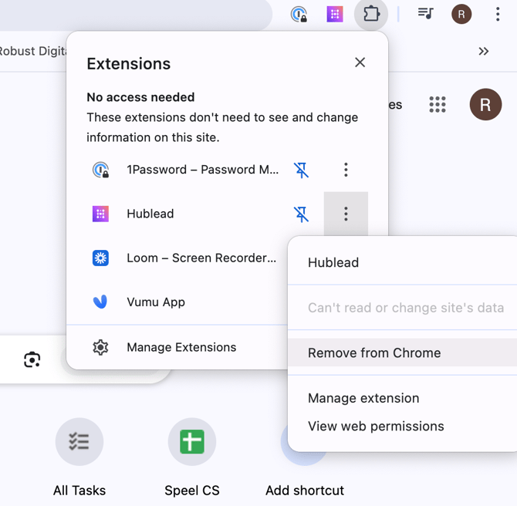This screenshot has height=506, width=517.
Task: Click the All Tasks shortcut label
Action: tap(79, 491)
